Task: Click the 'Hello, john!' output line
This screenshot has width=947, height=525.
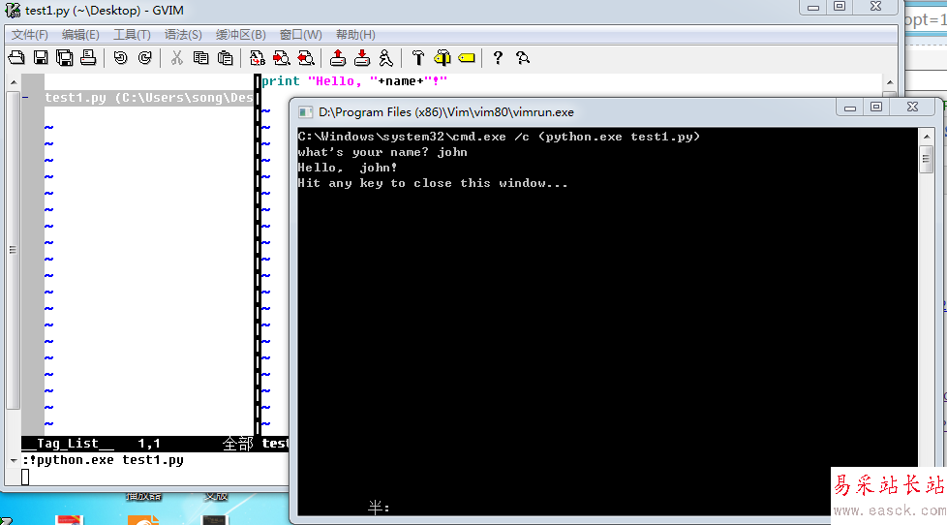Action: (x=348, y=168)
